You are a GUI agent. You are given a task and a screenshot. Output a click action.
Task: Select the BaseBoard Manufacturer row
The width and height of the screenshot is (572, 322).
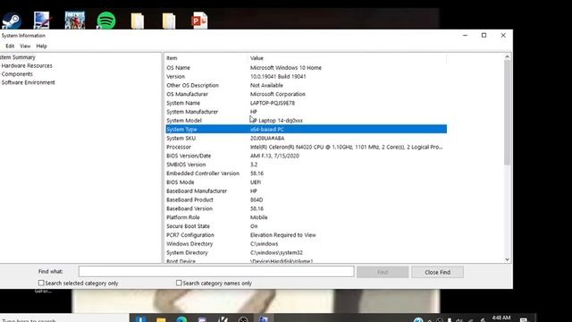[306, 191]
